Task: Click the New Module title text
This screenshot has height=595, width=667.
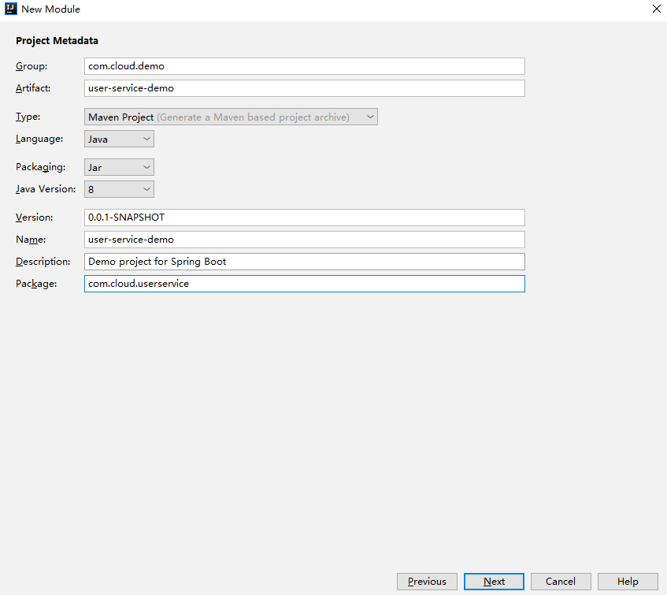Action: [50, 9]
